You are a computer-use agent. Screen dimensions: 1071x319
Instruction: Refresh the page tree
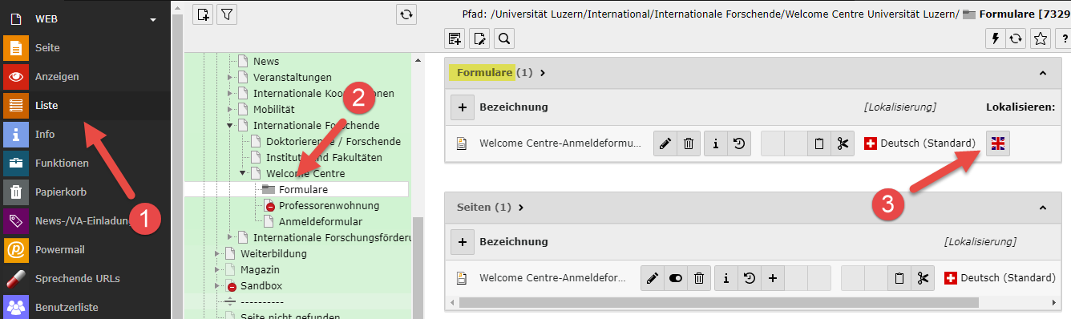(x=406, y=14)
